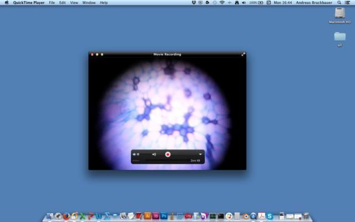Open Microsoft PowerPoint from the Dock
This screenshot has width=355, height=222.
coord(90,216)
